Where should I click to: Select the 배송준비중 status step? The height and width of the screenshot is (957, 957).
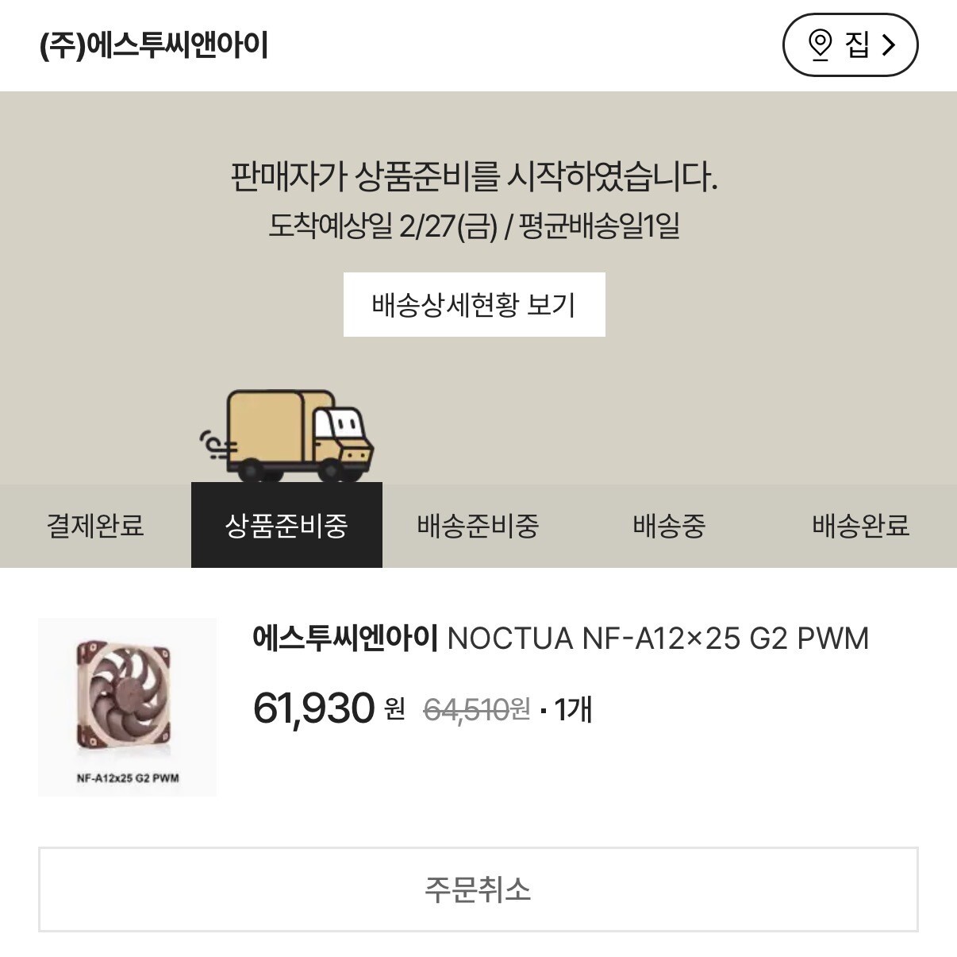coord(478,526)
